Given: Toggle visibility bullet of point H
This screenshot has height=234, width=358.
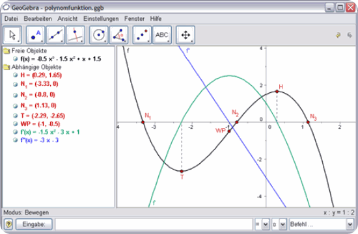Looking at the screenshot, I should 16,75.
